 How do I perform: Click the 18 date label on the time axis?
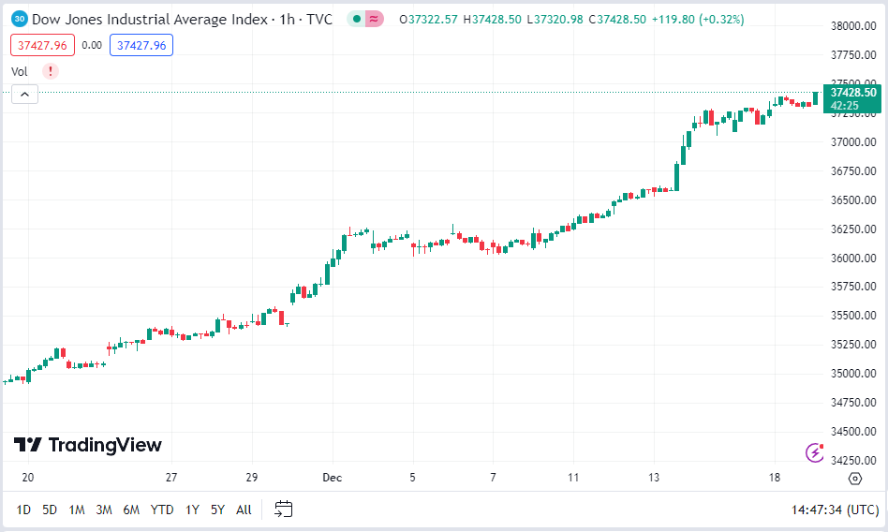click(x=775, y=478)
